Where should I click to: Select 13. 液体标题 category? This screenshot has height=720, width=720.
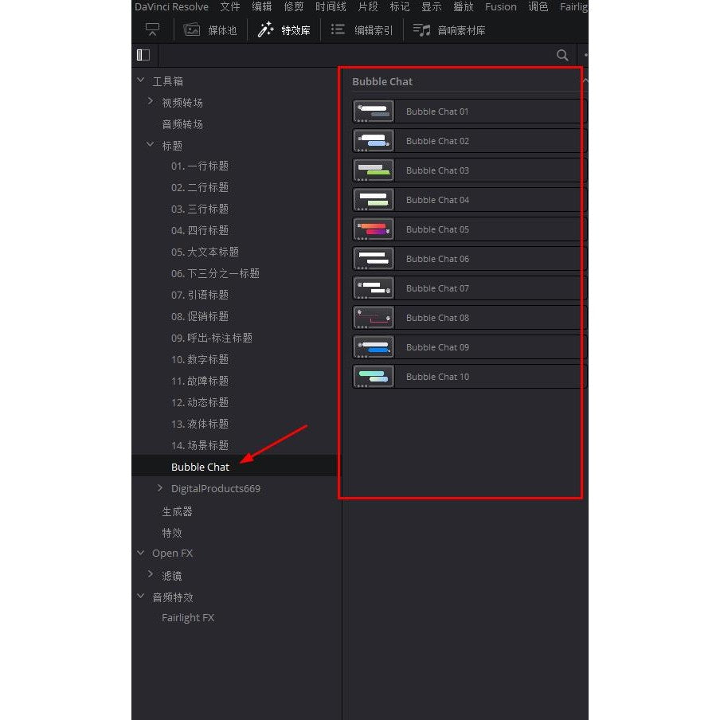200,425
